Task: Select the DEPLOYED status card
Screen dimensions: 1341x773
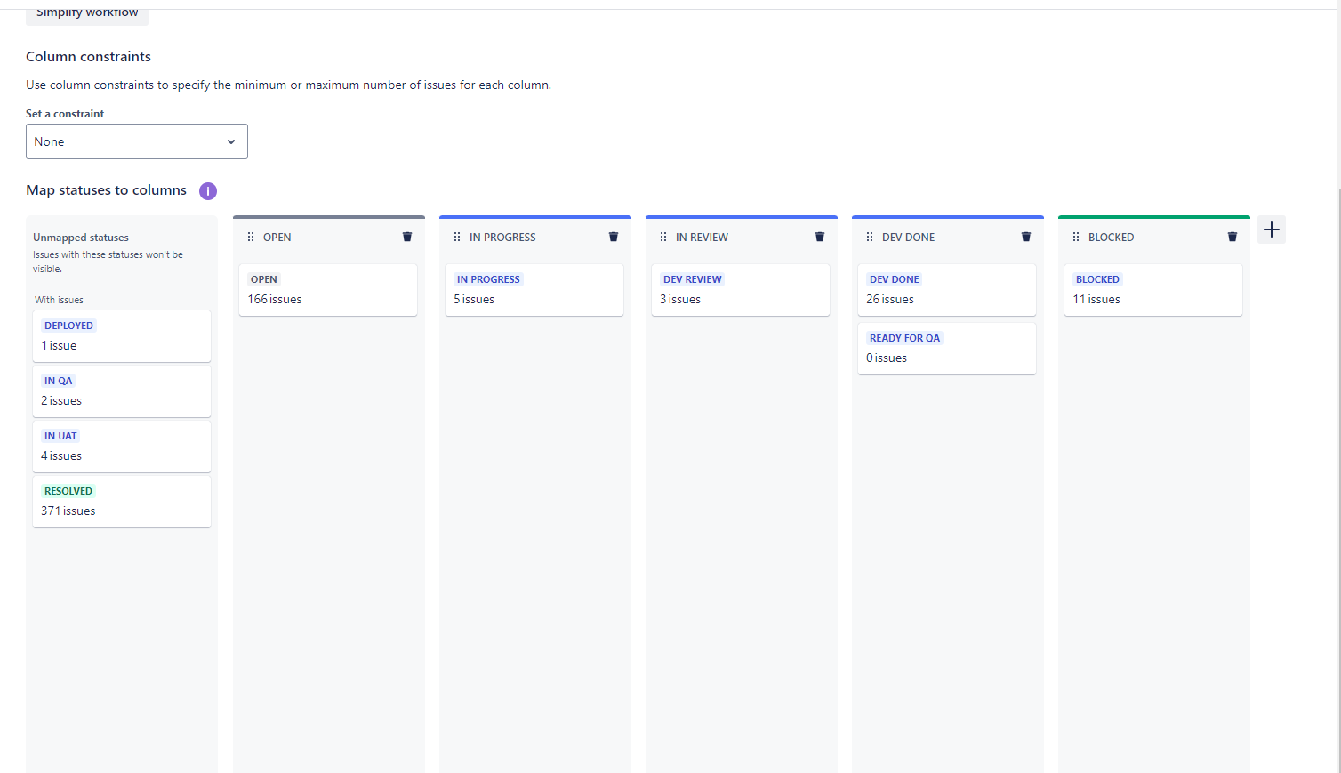Action: pyautogui.click(x=122, y=335)
